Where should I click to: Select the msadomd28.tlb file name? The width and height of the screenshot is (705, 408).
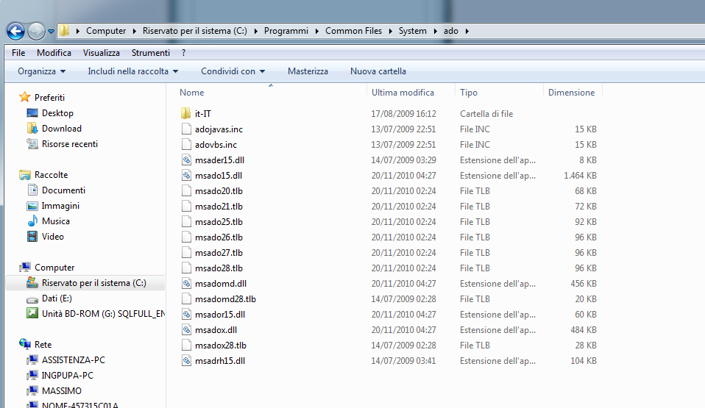pyautogui.click(x=225, y=299)
